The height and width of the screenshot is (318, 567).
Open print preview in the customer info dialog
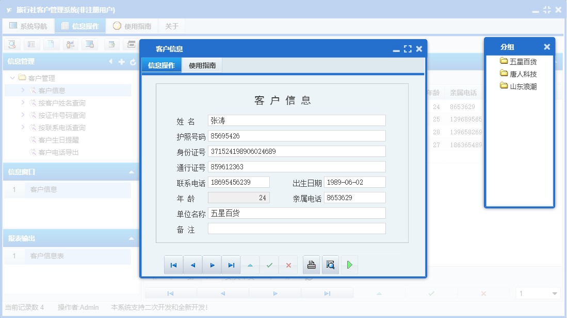[x=330, y=264]
